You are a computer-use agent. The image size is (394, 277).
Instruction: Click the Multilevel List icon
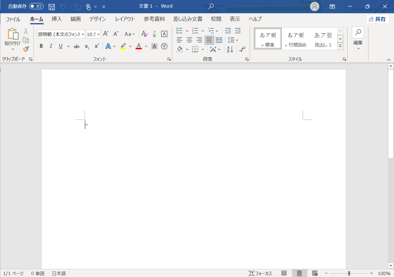click(x=211, y=31)
